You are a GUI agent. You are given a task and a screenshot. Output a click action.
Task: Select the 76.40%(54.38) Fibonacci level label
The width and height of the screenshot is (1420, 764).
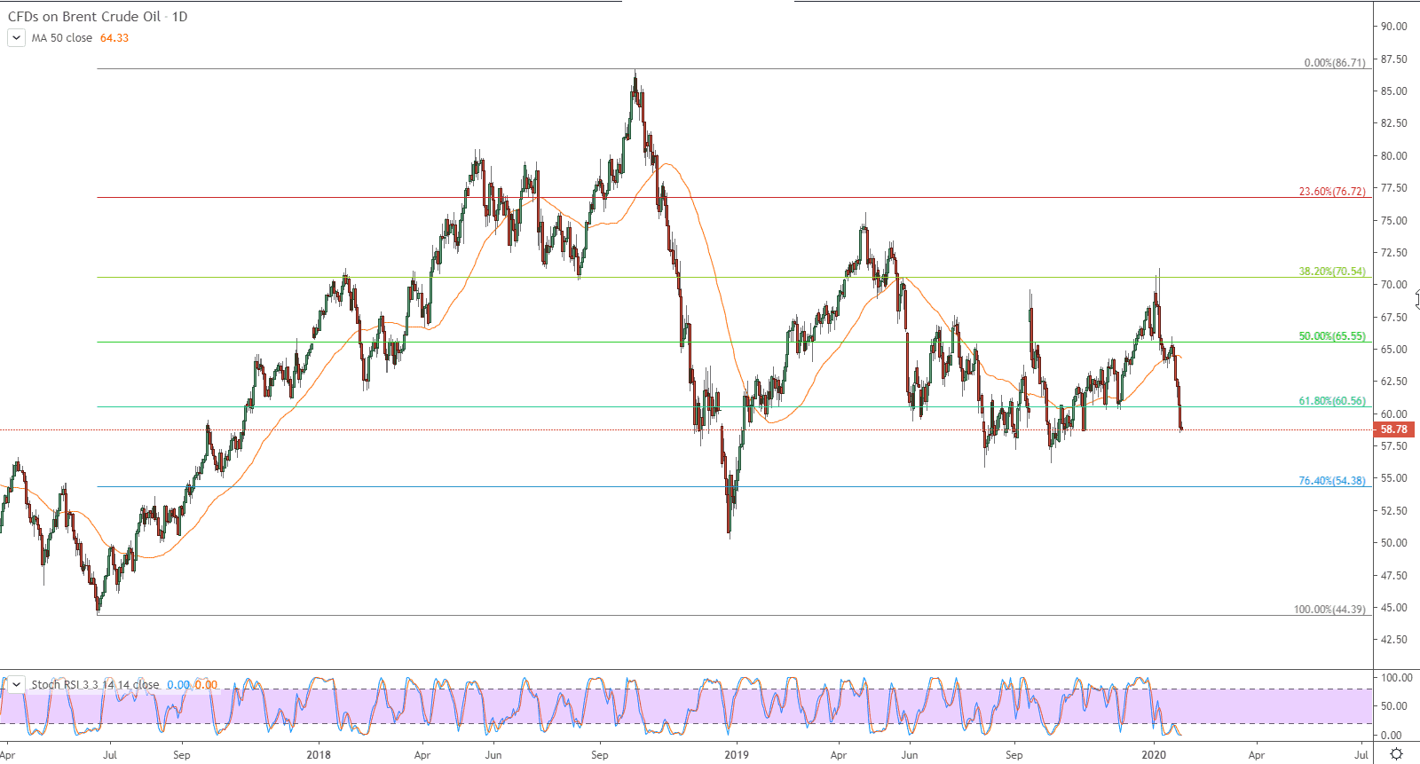click(x=1332, y=481)
